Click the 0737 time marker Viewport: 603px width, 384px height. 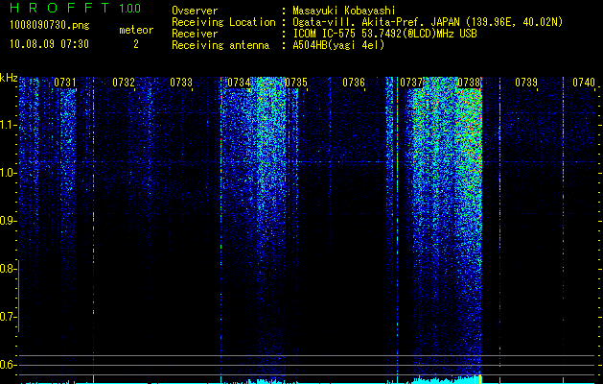pos(411,83)
